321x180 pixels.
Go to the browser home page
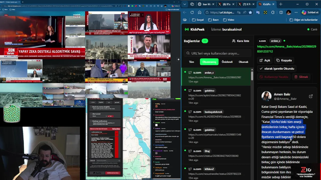click(200, 12)
